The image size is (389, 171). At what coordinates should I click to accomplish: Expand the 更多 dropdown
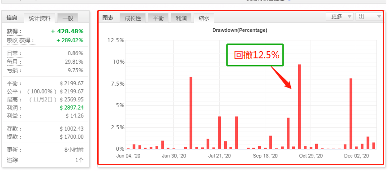click(x=340, y=17)
